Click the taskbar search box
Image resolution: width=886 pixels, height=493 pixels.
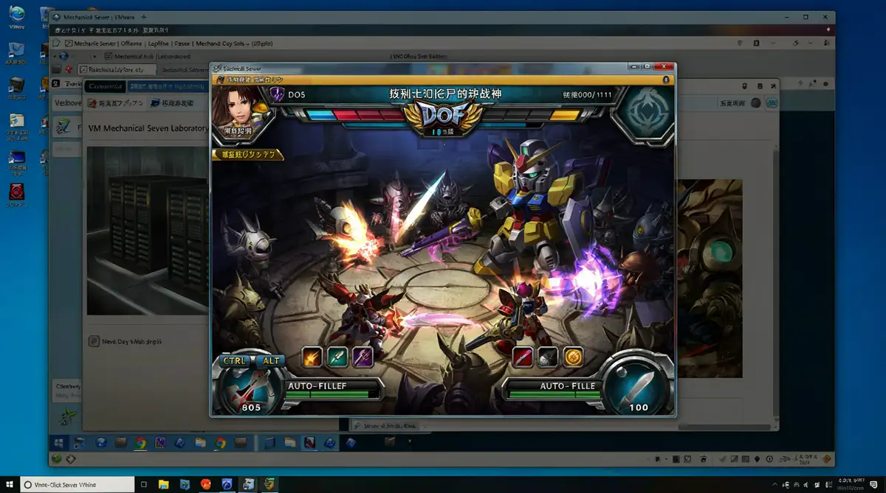coord(77,484)
